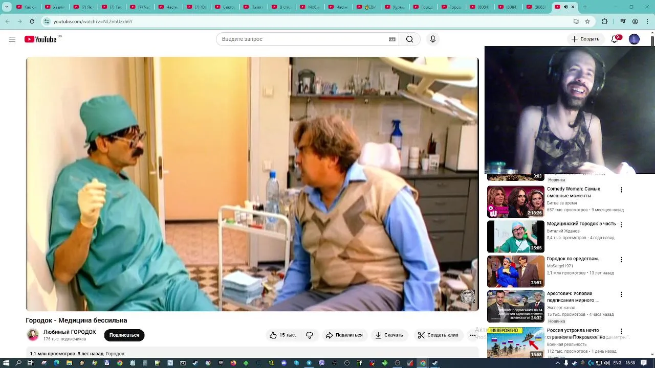Click the install/cast icon in address bar

tap(576, 21)
